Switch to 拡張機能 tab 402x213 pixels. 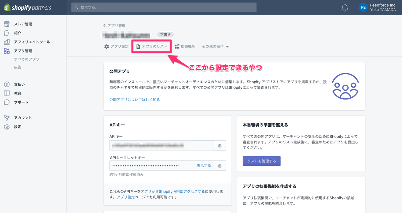[x=185, y=46]
